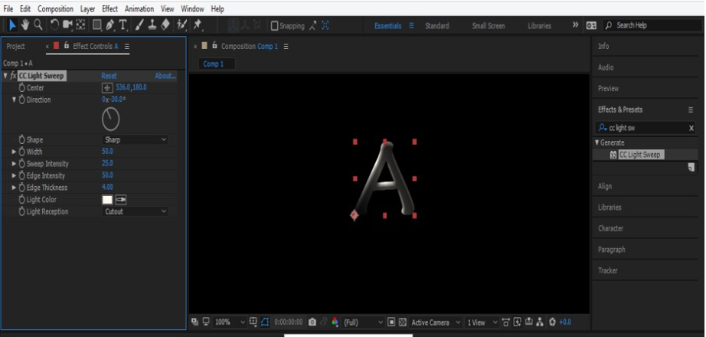Select the Selection arrow tool
Screen dimensions: 706x337
[12, 25]
